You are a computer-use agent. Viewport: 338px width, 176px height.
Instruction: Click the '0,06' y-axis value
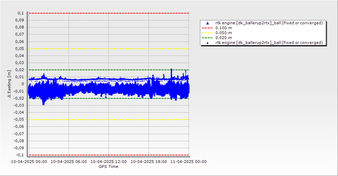pyautogui.click(x=20, y=42)
